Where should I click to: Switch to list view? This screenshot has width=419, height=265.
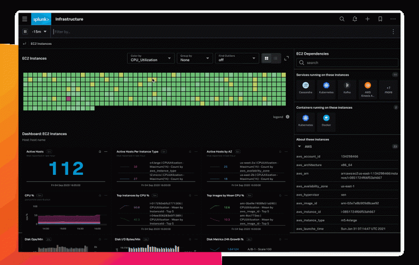click(276, 58)
